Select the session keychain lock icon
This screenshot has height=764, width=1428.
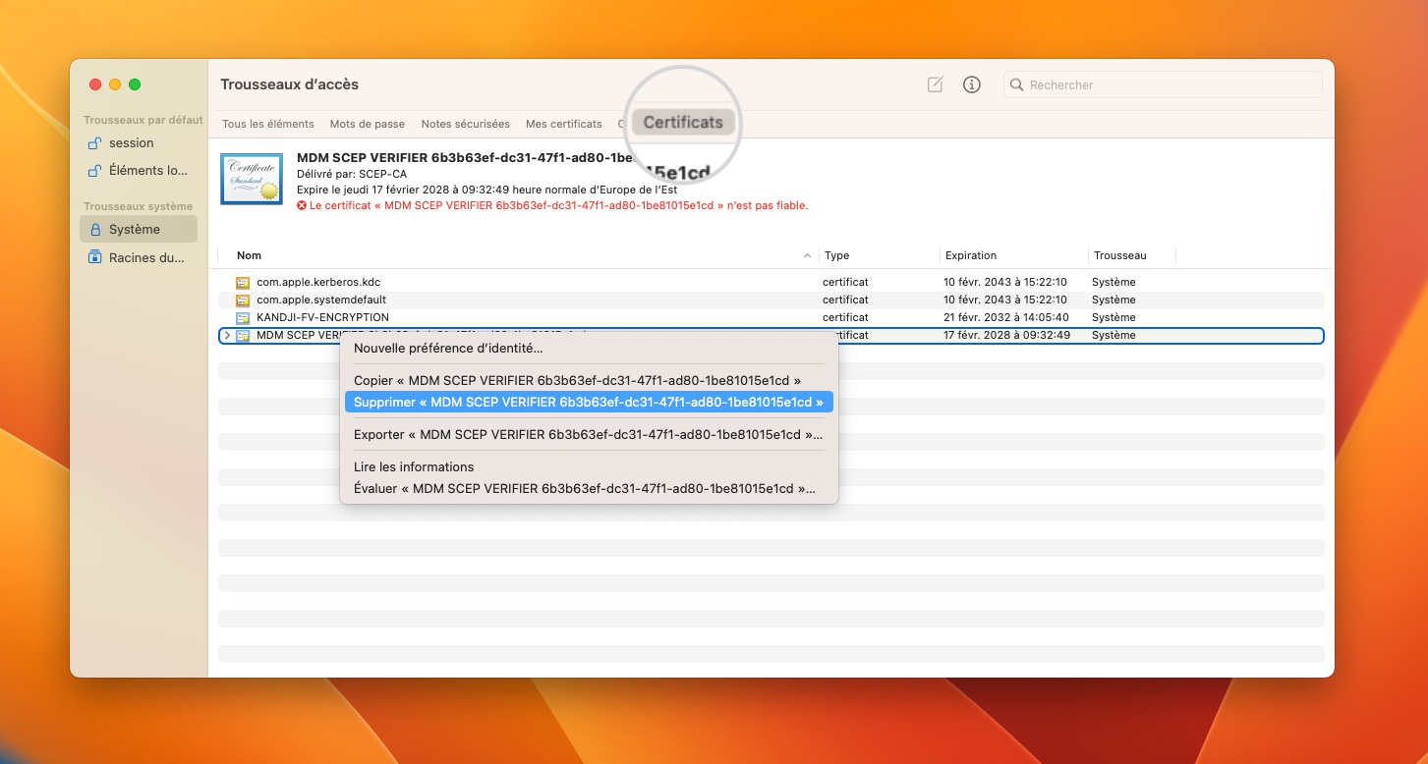(95, 143)
